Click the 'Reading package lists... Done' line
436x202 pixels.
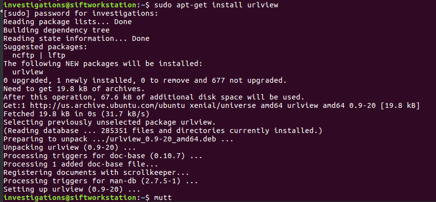[x=67, y=22]
